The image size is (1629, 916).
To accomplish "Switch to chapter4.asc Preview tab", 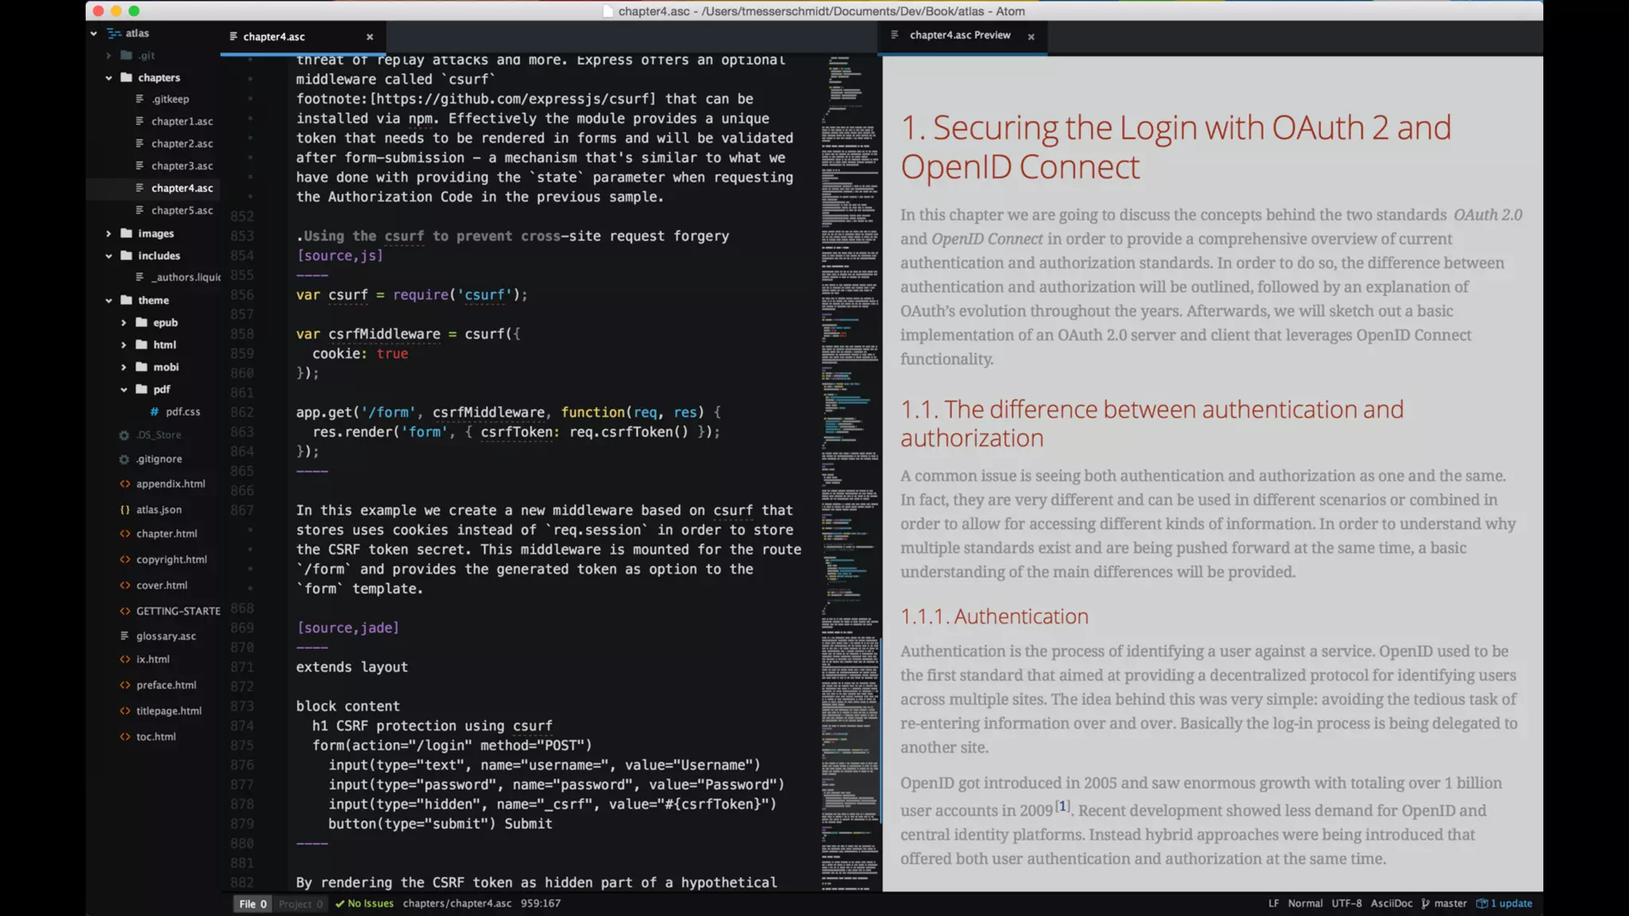I will pyautogui.click(x=959, y=36).
